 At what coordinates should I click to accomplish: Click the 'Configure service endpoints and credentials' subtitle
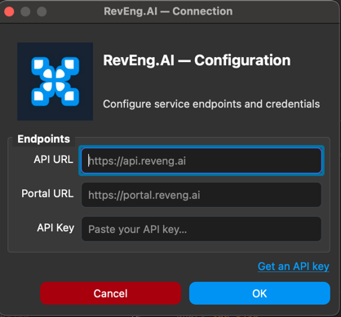(211, 104)
